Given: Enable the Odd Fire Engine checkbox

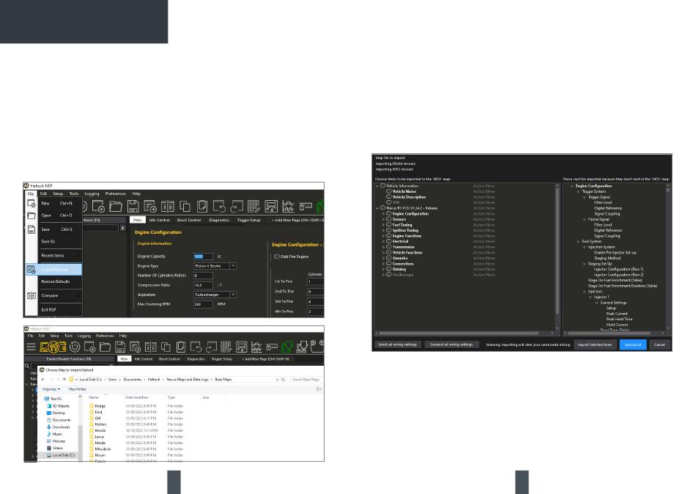Looking at the screenshot, I should coord(276,257).
